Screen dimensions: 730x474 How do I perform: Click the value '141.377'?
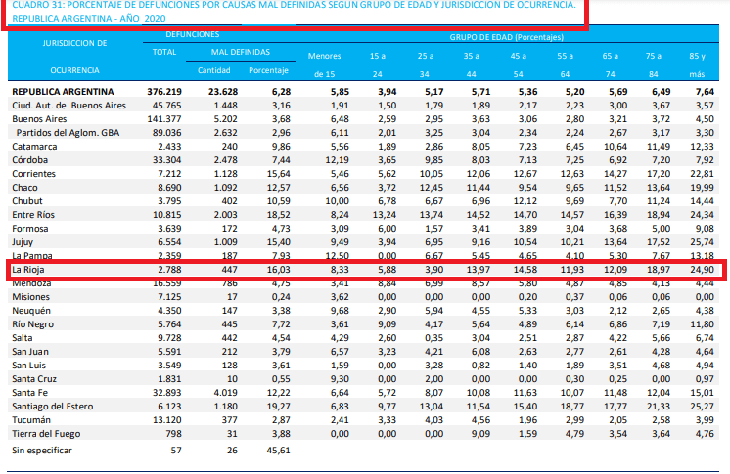(x=164, y=119)
